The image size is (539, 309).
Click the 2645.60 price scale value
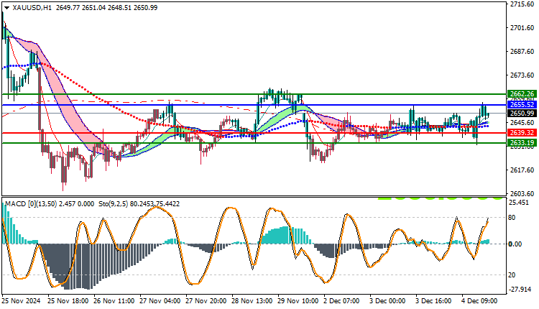click(522, 123)
